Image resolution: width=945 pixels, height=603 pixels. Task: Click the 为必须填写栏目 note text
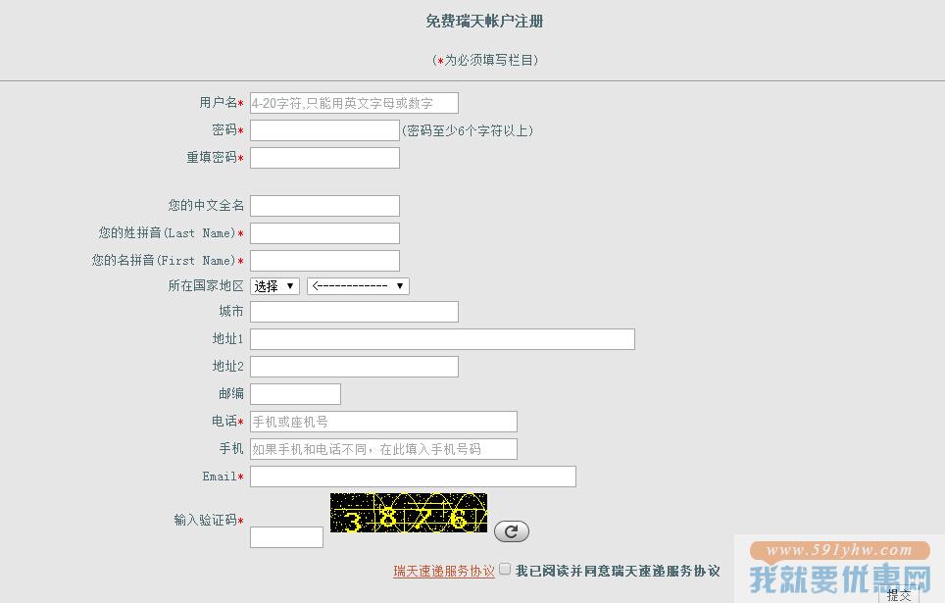click(485, 60)
